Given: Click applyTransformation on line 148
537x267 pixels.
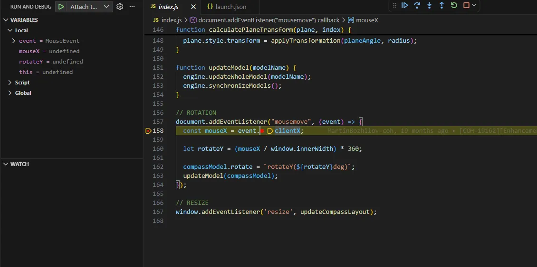Looking at the screenshot, I should [x=306, y=41].
